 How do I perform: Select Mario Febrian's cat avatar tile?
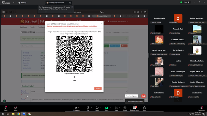click(159, 40)
